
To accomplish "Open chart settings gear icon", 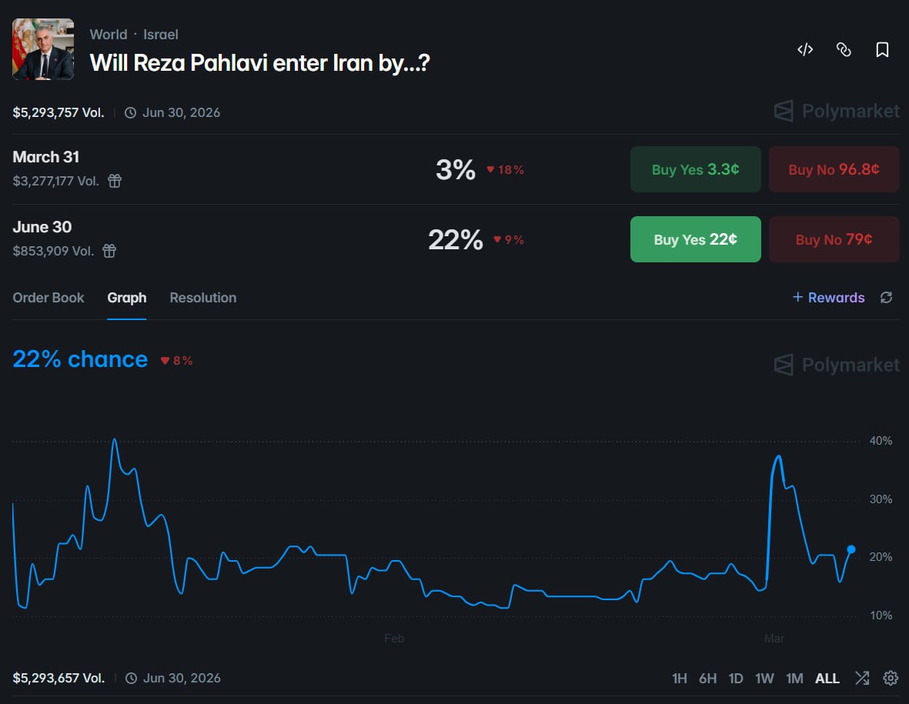I will point(891,678).
